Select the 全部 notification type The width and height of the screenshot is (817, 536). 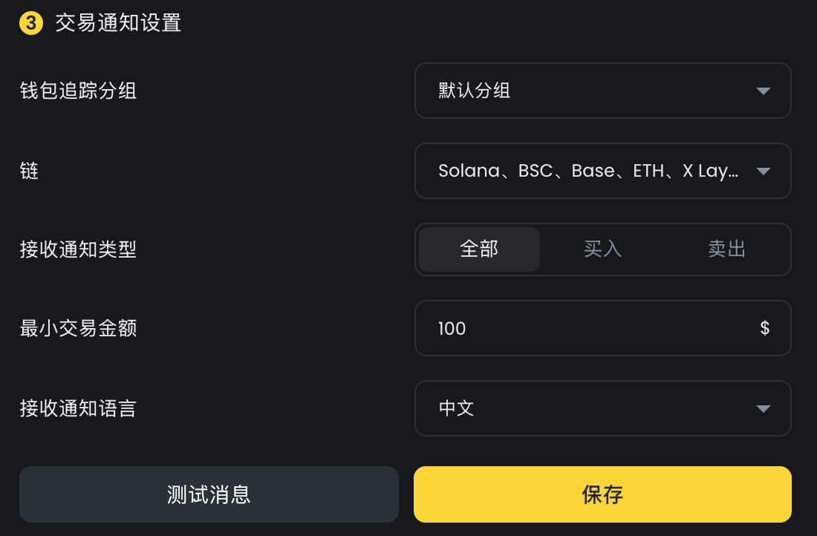pos(479,249)
